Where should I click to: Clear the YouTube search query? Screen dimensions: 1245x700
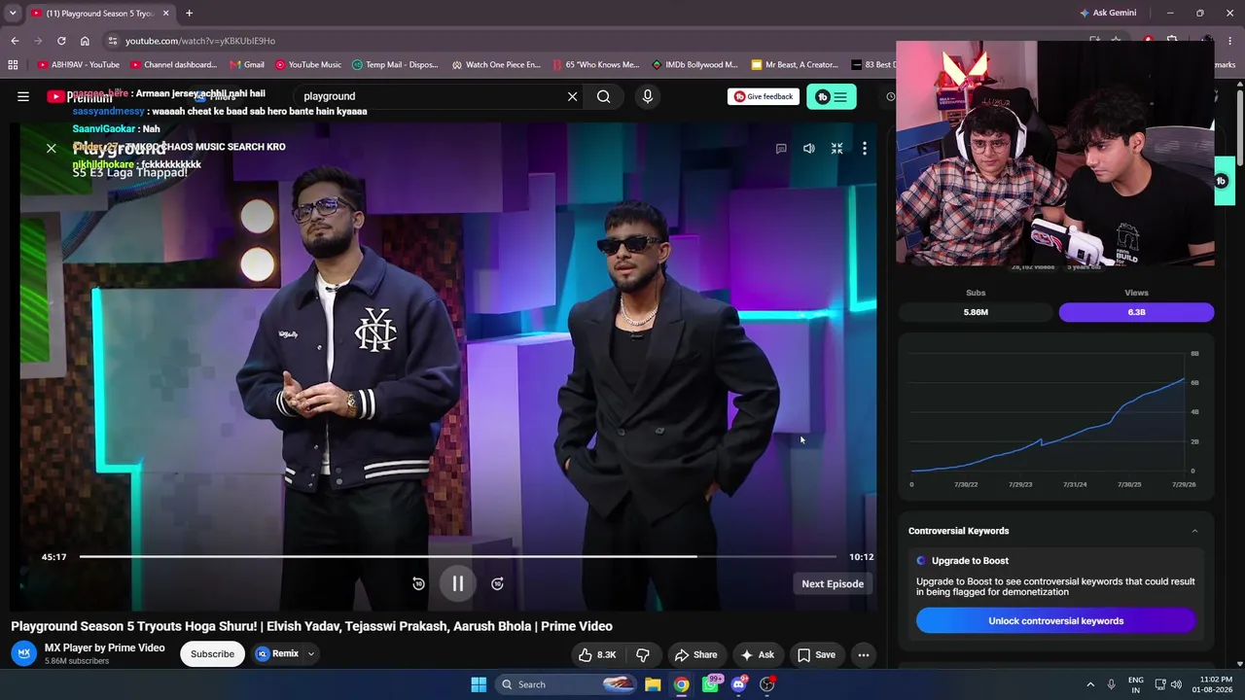[572, 96]
